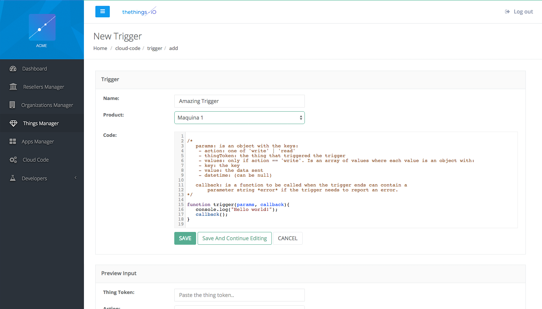Screen dimensions: 542x309
Task: Go to trigger breadcrumb
Action: pyautogui.click(x=155, y=48)
